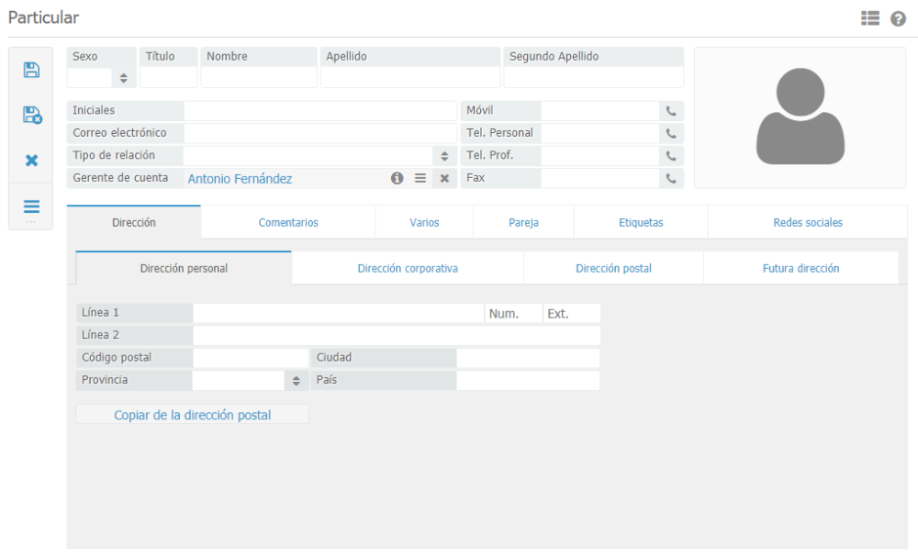Screen dimensions: 918x558
Task: Select the Dirección corporativa sub-tab
Action: tap(408, 269)
